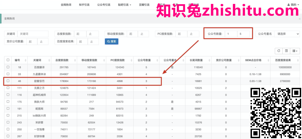Click the keyword cell 百度翻译
The height and width of the screenshot is (139, 302).
pos(39,67)
